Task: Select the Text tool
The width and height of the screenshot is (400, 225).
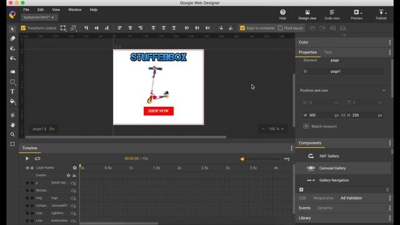Action: pyautogui.click(x=12, y=91)
